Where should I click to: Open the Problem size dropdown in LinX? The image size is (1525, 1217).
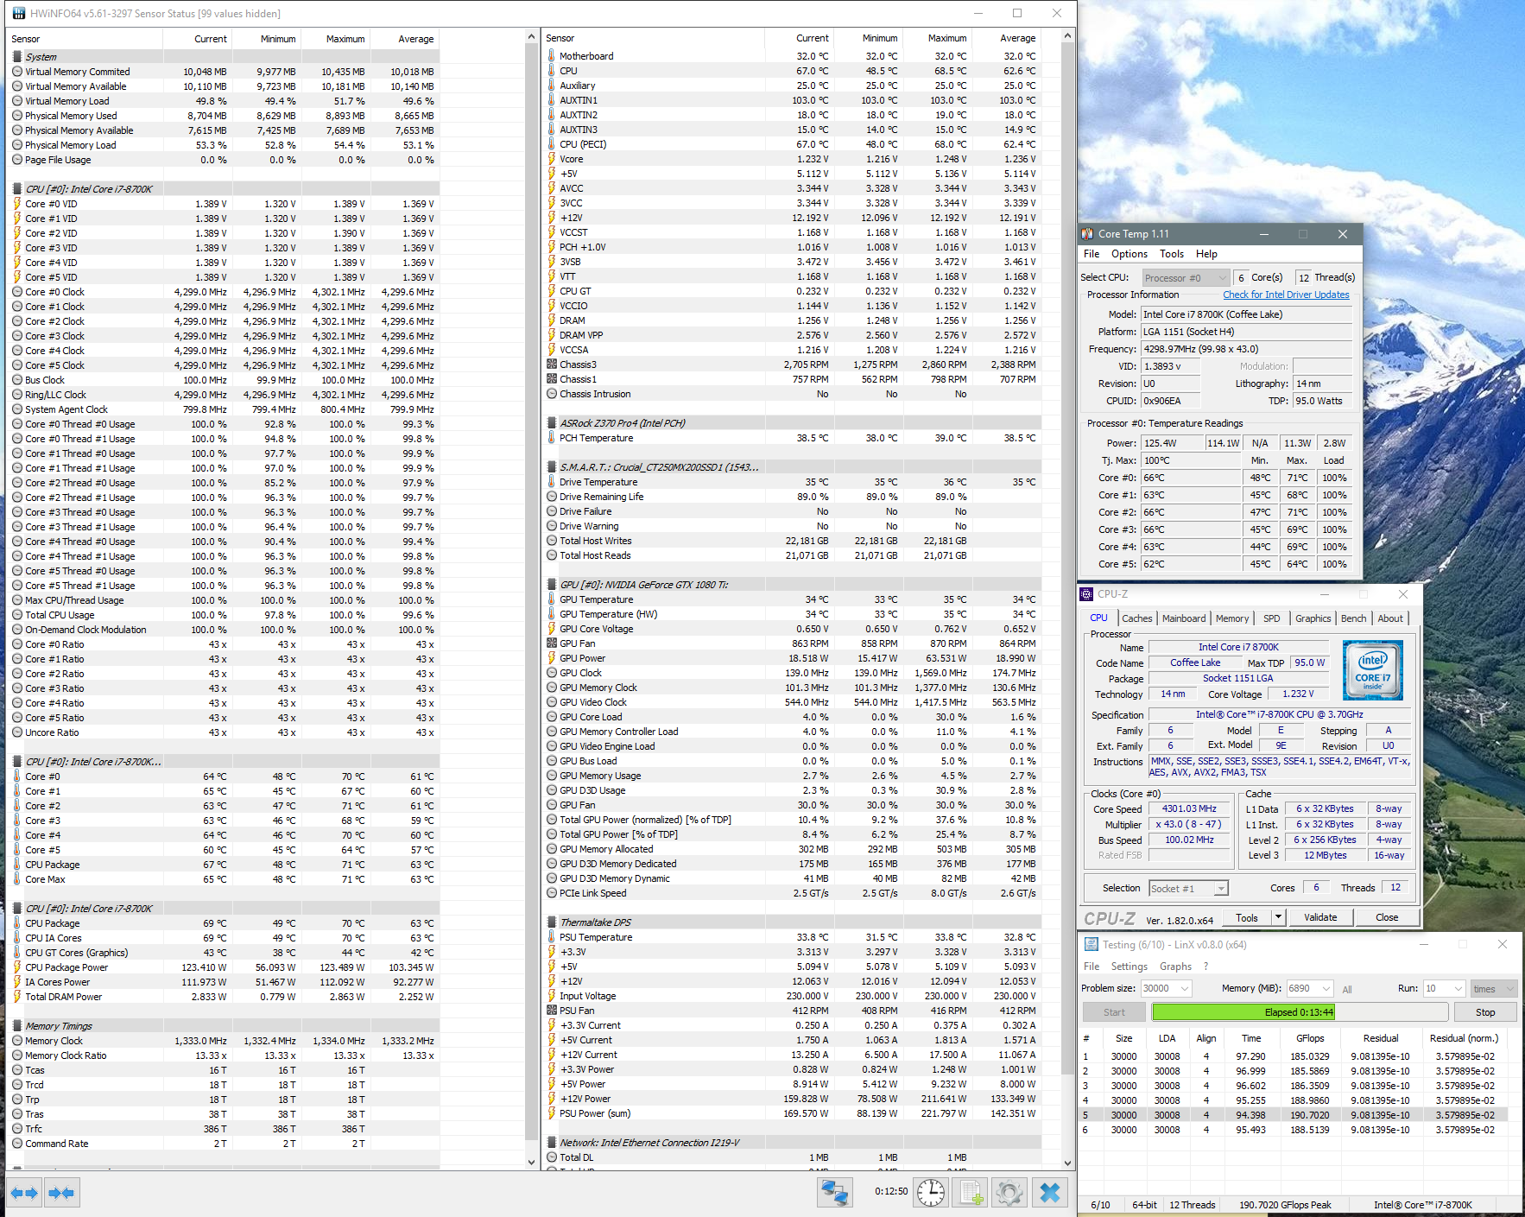click(x=1166, y=989)
